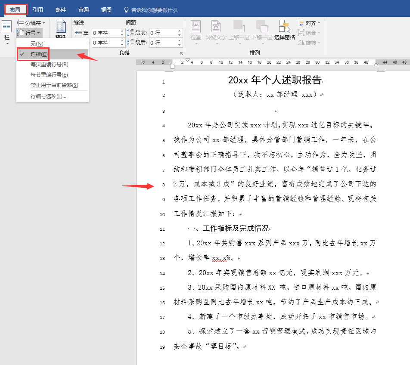The width and height of the screenshot is (410, 365).
Task: Click the underlined text 亿目标
Action: (329, 125)
